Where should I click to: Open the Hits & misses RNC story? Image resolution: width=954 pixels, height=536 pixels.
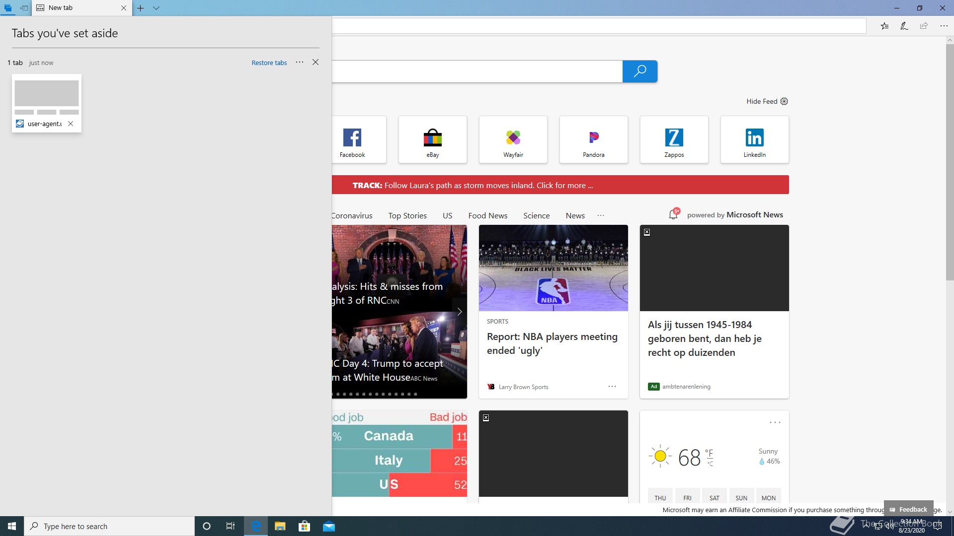pos(387,293)
